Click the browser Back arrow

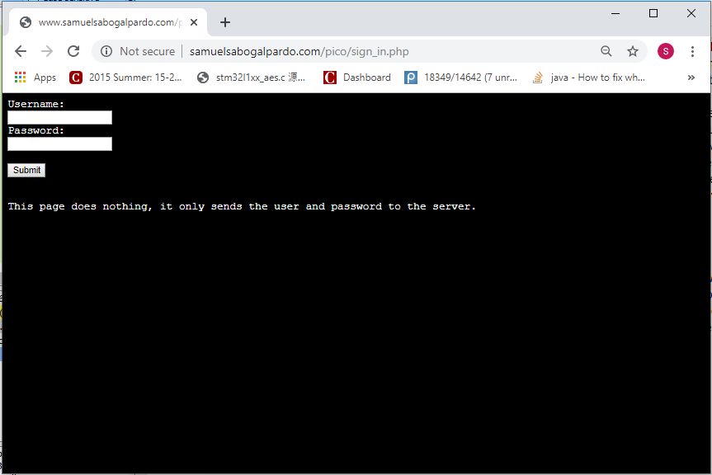[x=21, y=51]
